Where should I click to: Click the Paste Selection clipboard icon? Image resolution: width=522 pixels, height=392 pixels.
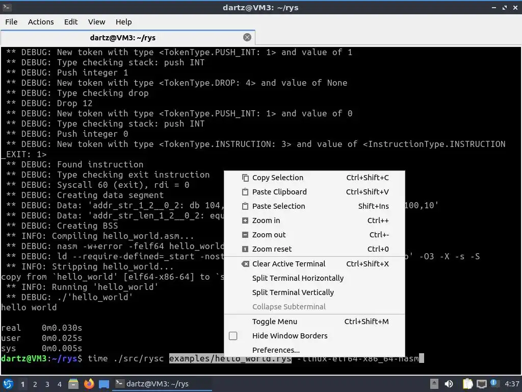(x=245, y=206)
